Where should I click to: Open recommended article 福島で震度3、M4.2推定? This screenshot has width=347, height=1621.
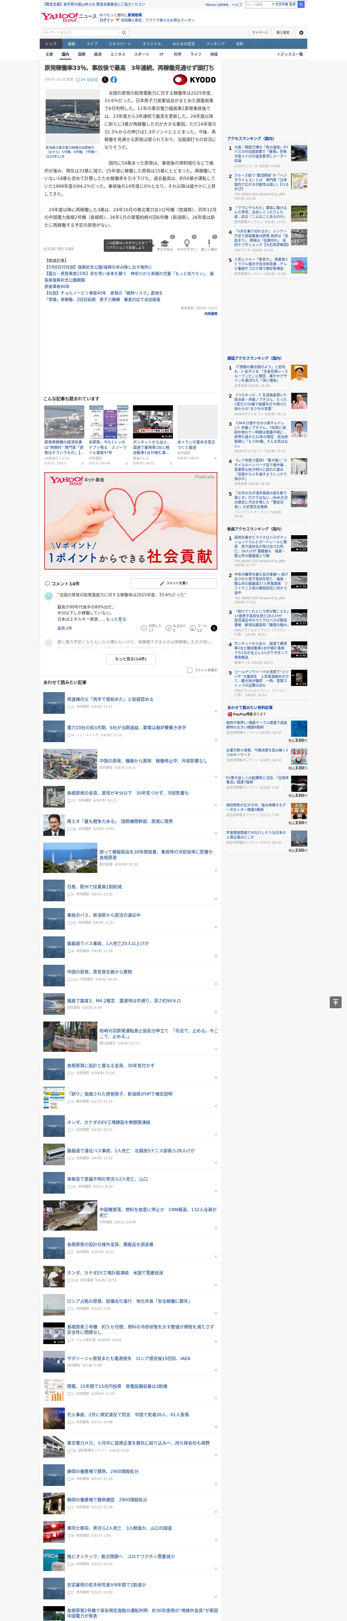pos(124,1000)
